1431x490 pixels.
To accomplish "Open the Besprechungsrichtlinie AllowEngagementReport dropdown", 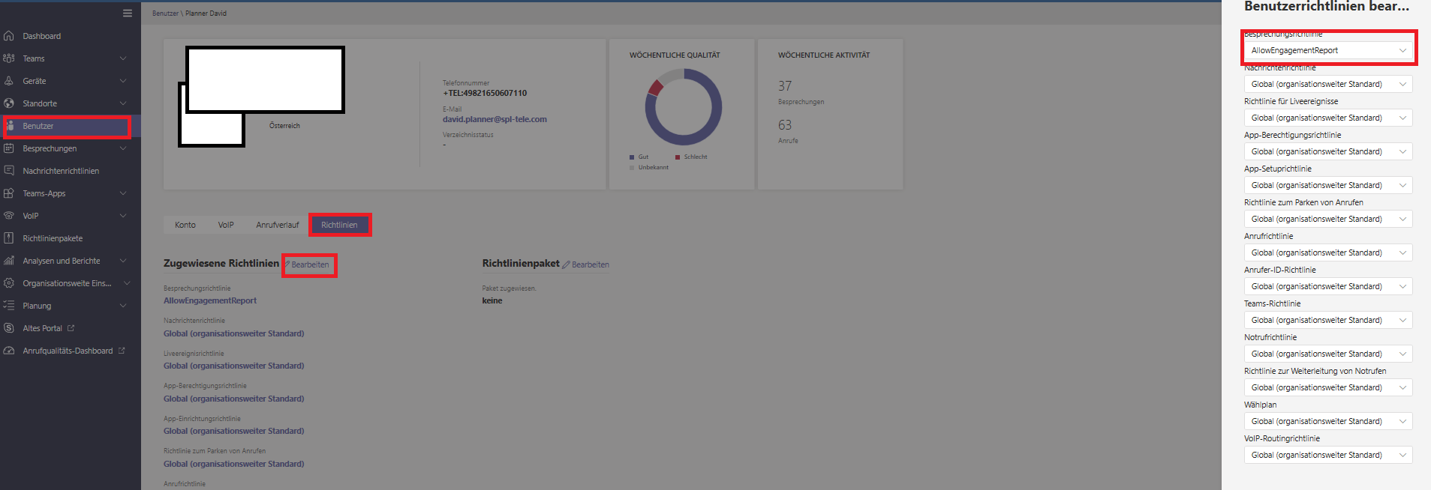I will 1328,50.
